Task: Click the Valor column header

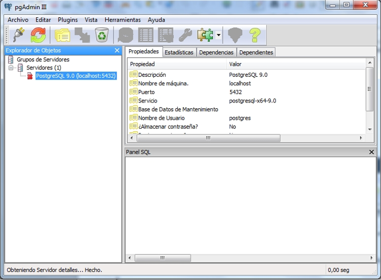Action: point(296,64)
